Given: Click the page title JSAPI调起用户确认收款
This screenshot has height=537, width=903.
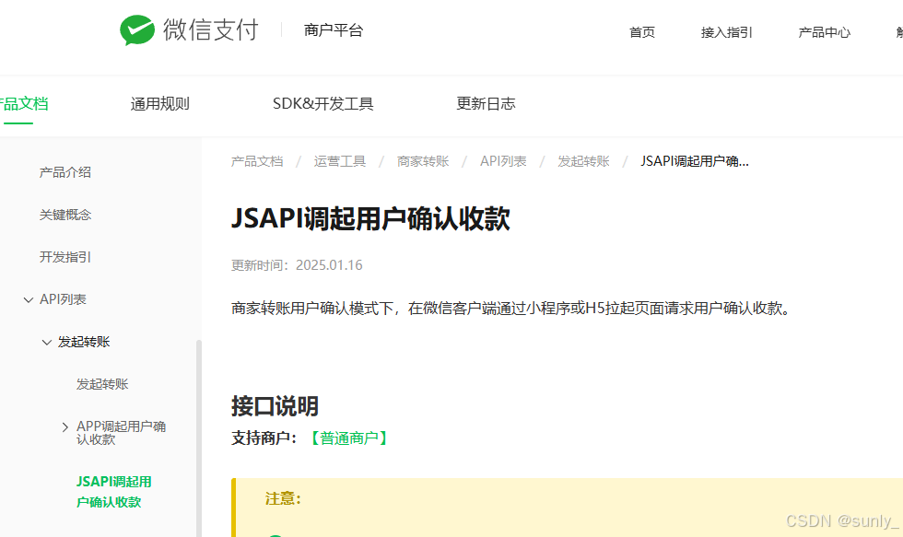Looking at the screenshot, I should pos(370,218).
